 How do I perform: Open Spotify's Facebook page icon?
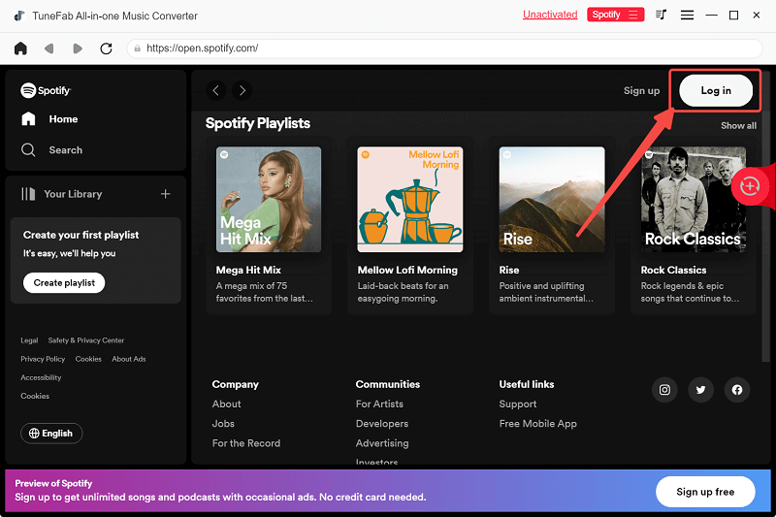coord(737,390)
